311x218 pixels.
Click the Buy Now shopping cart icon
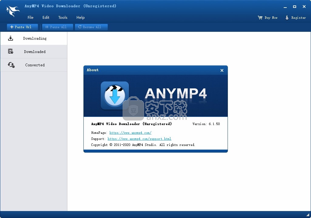[260, 18]
